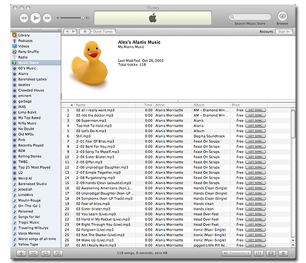The width and height of the screenshot is (306, 263).
Task: Click the scrollbar up arrow
Action: click(293, 240)
